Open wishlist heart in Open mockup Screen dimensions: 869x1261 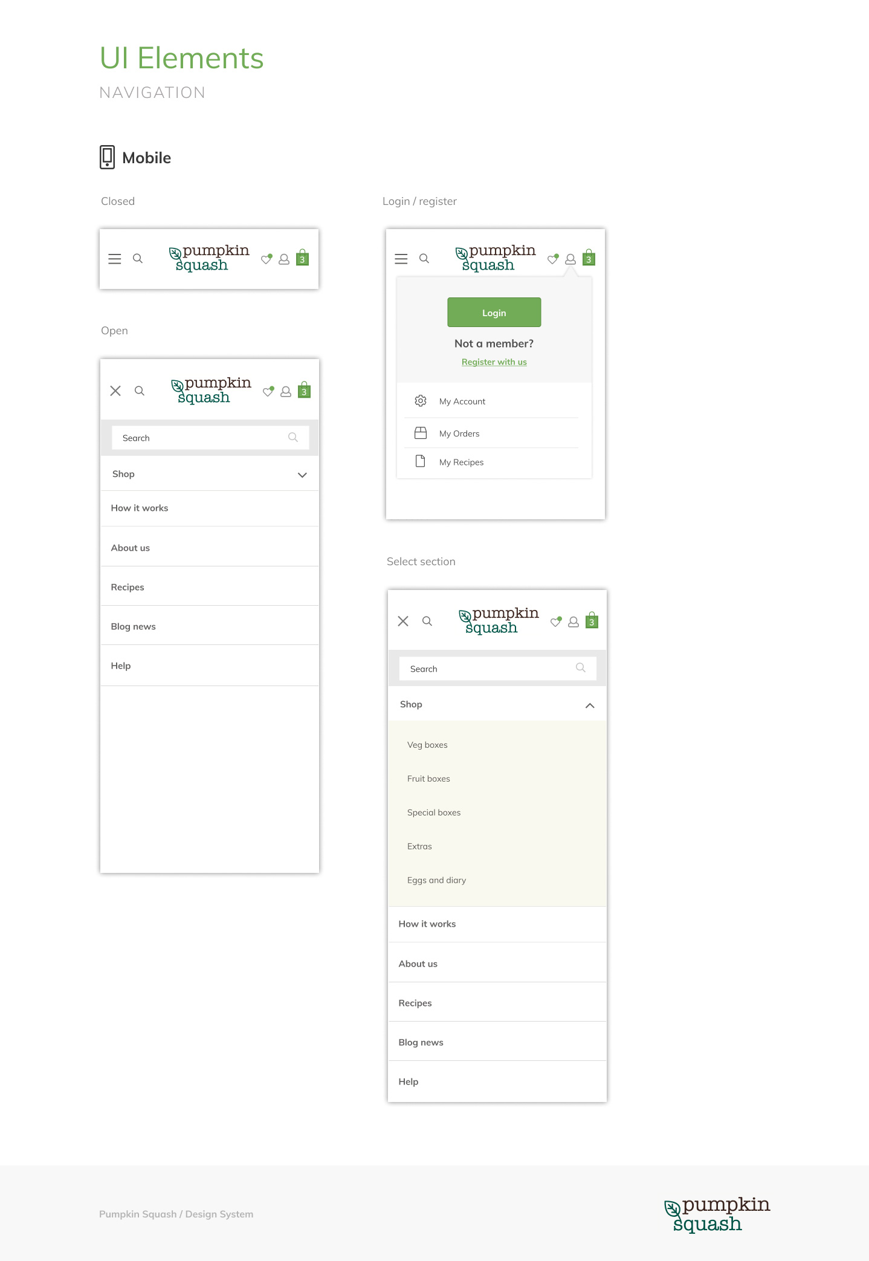pos(269,391)
